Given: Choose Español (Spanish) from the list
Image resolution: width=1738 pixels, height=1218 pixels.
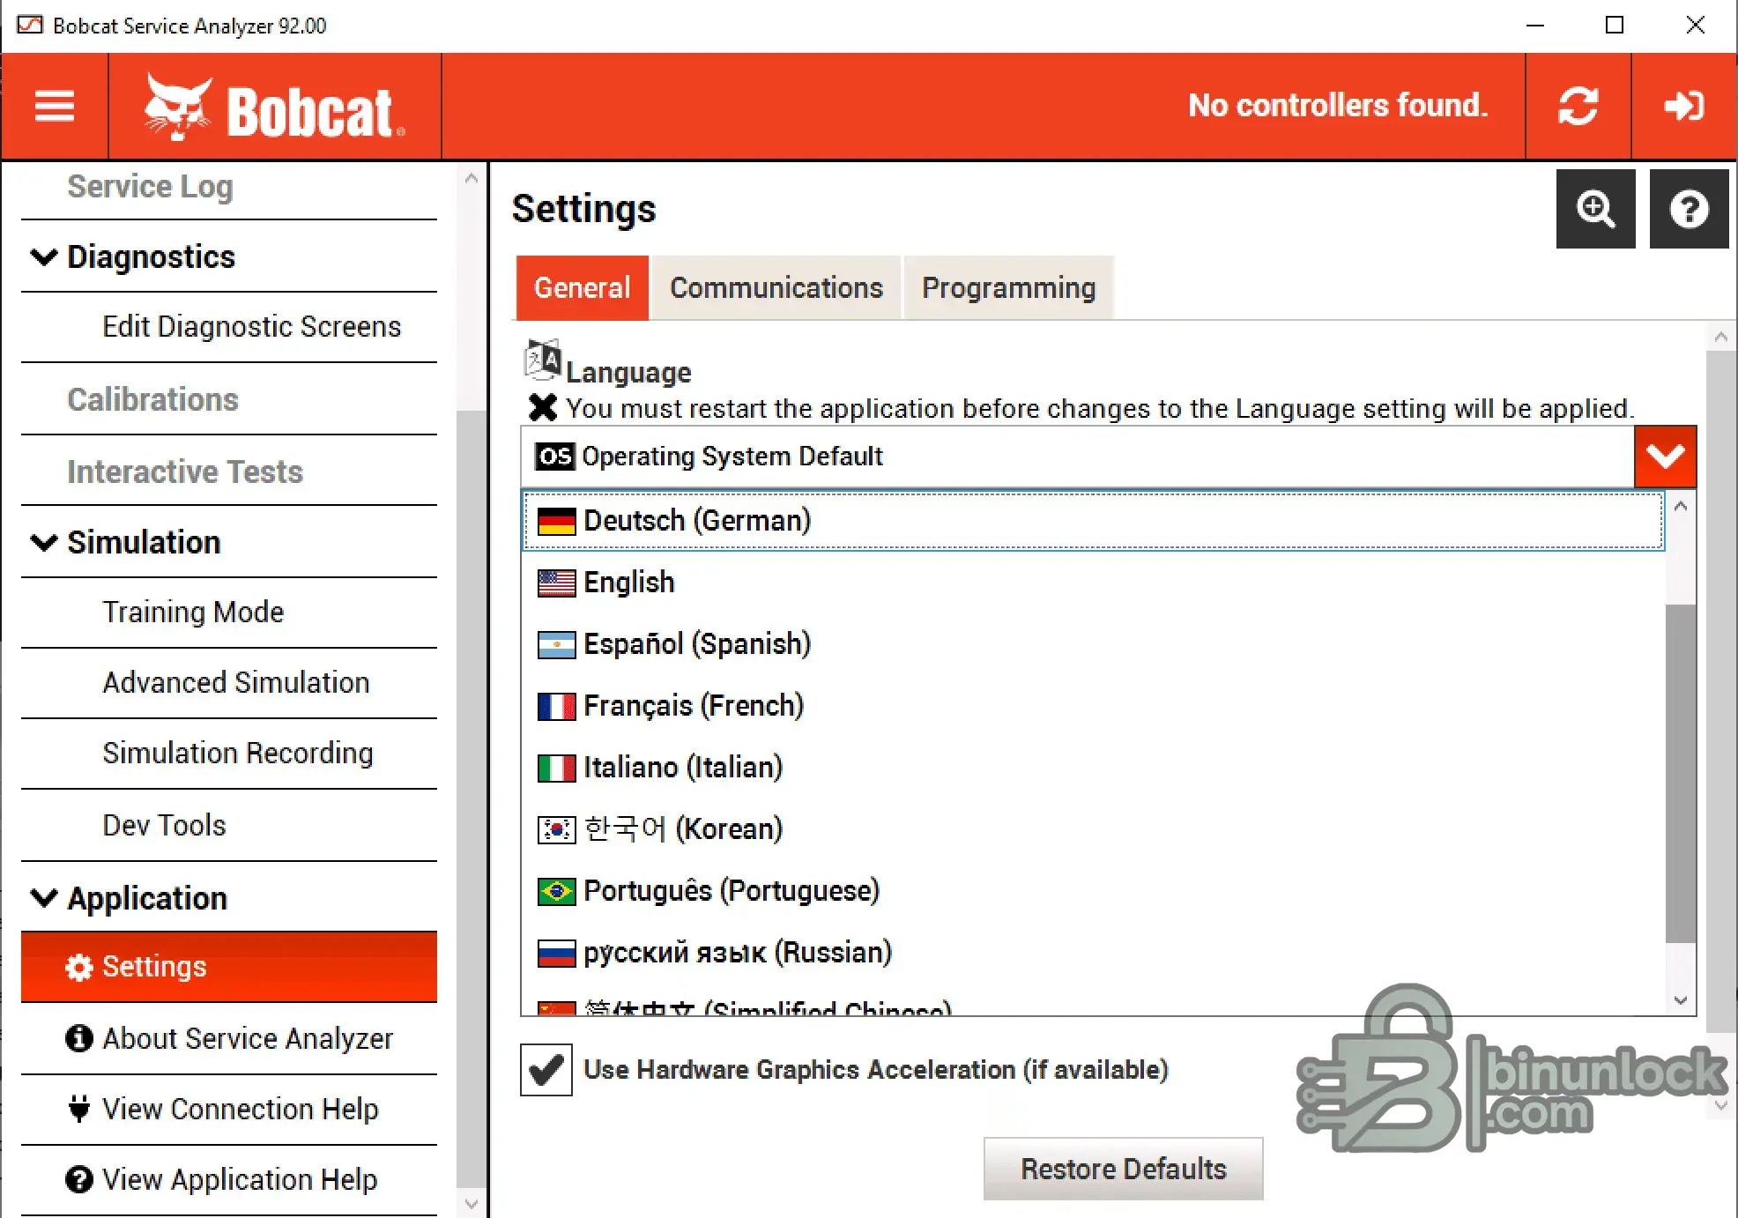Looking at the screenshot, I should point(1093,644).
